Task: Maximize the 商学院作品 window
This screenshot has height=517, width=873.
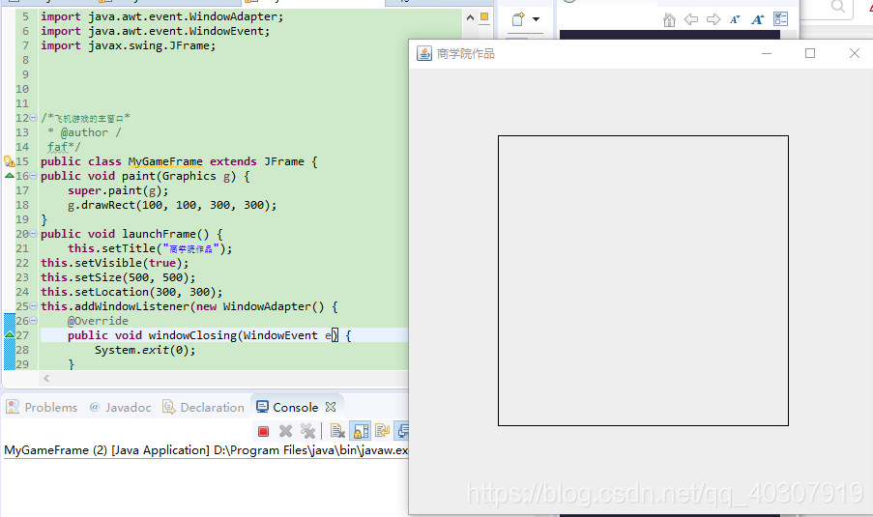Action: click(x=810, y=53)
